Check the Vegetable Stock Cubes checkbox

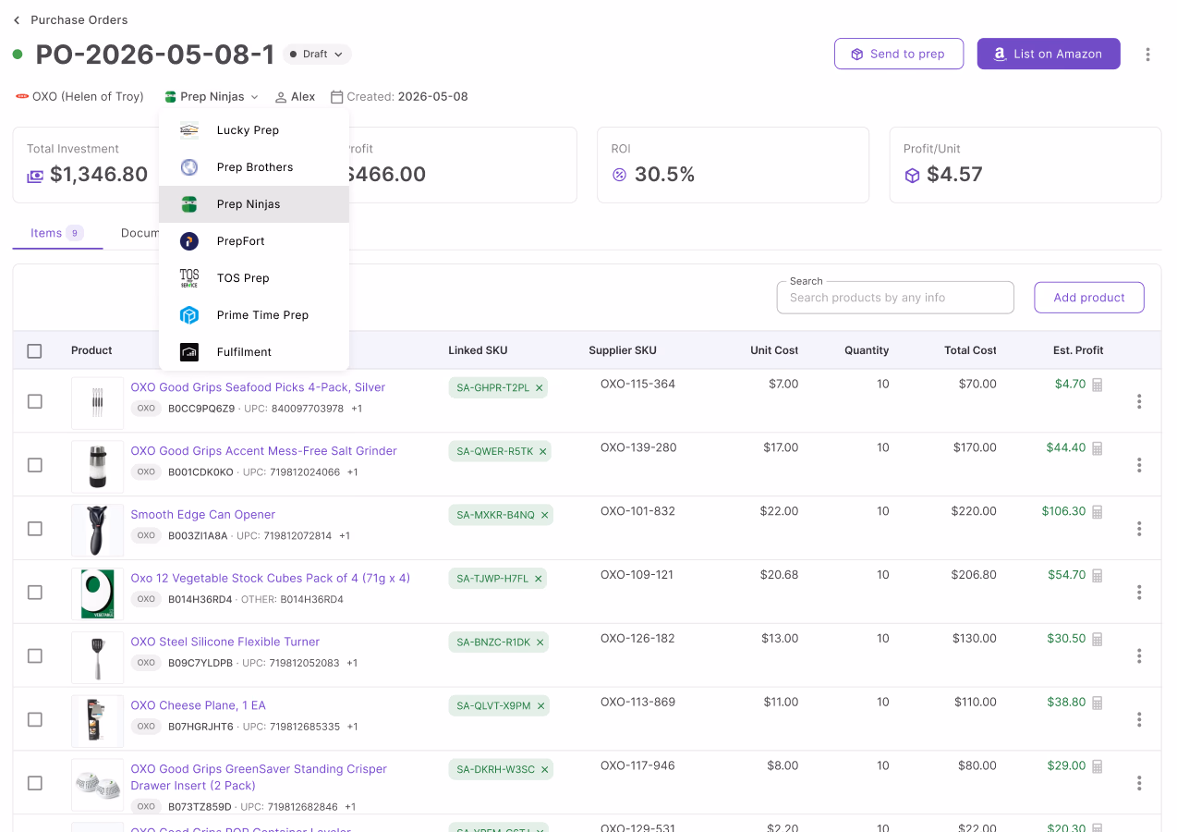(x=34, y=593)
